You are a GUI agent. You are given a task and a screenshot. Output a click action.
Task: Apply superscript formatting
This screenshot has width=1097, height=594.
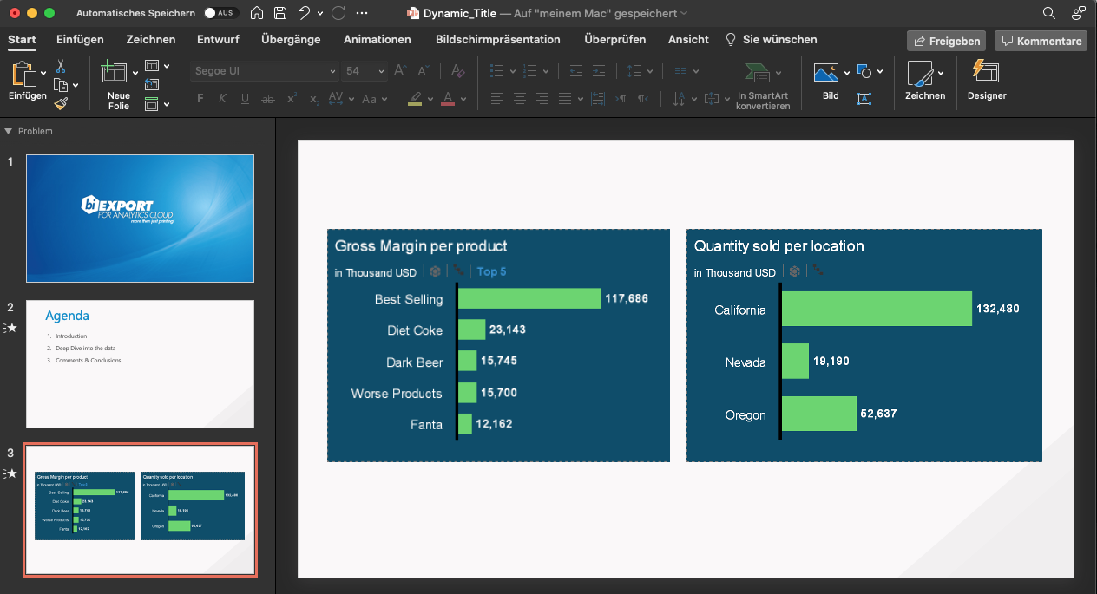click(292, 99)
